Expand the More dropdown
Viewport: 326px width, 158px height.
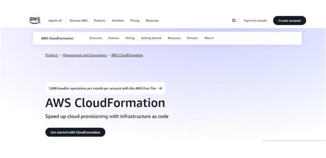tap(209, 38)
